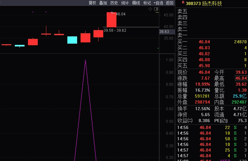This screenshot has width=248, height=161.
Task: Click the R margin-trading marker
Action: [183, 2]
